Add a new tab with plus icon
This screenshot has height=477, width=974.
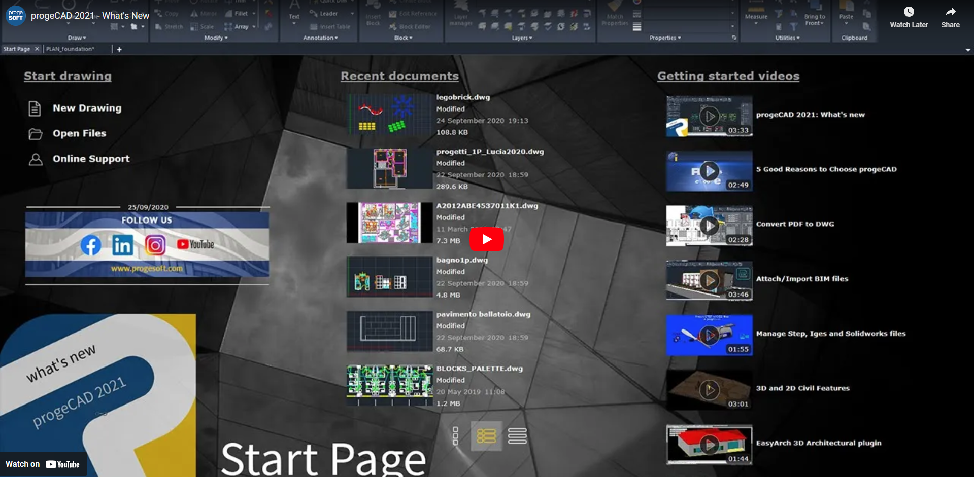tap(119, 49)
